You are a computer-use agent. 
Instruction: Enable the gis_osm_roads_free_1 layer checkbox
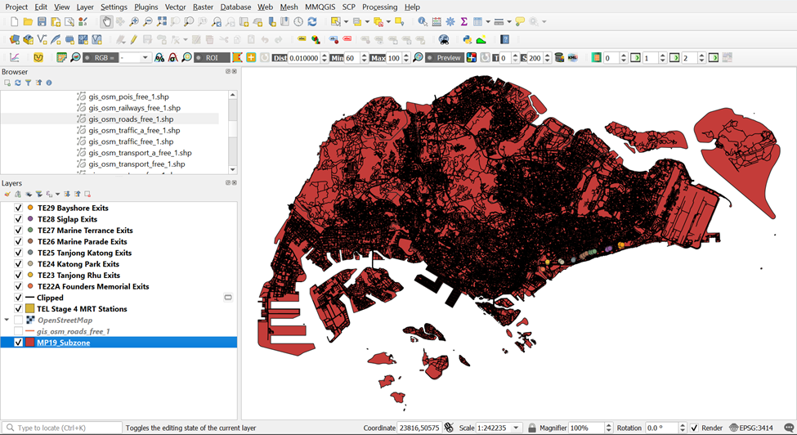19,332
